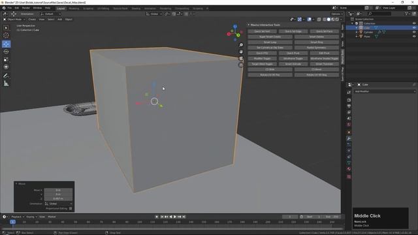Click the Quick Pivot button

point(293,53)
